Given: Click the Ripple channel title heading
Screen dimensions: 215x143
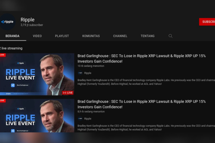Looking at the screenshot, I should point(27,20).
